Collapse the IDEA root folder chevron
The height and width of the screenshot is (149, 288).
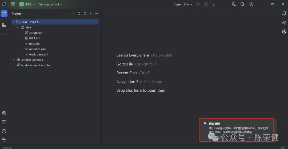[13, 22]
